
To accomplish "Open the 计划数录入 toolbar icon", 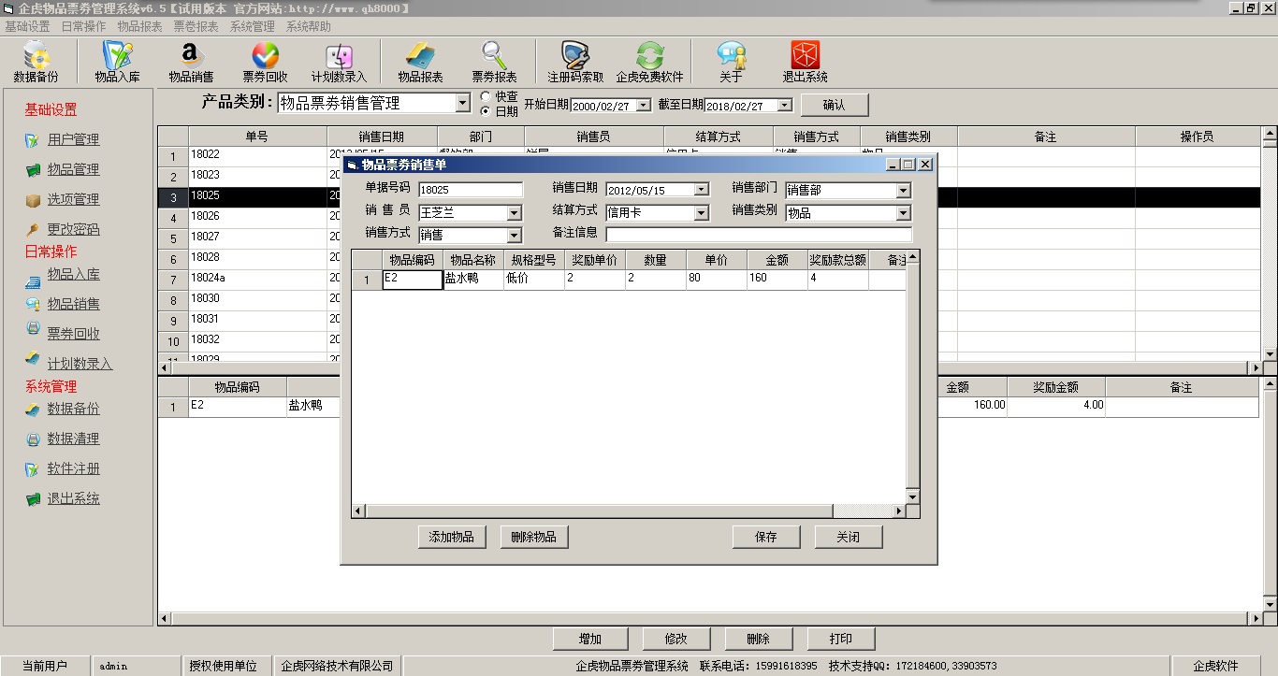I will 339,63.
